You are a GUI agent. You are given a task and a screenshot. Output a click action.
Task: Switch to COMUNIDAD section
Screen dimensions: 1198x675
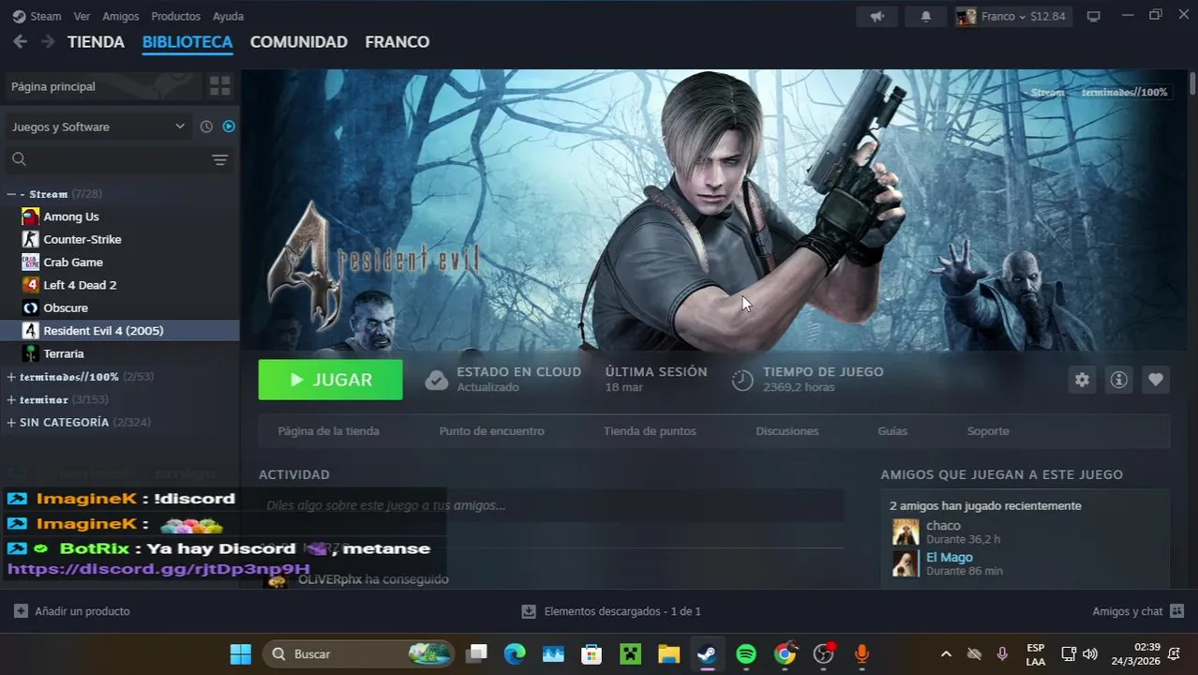[x=298, y=42]
